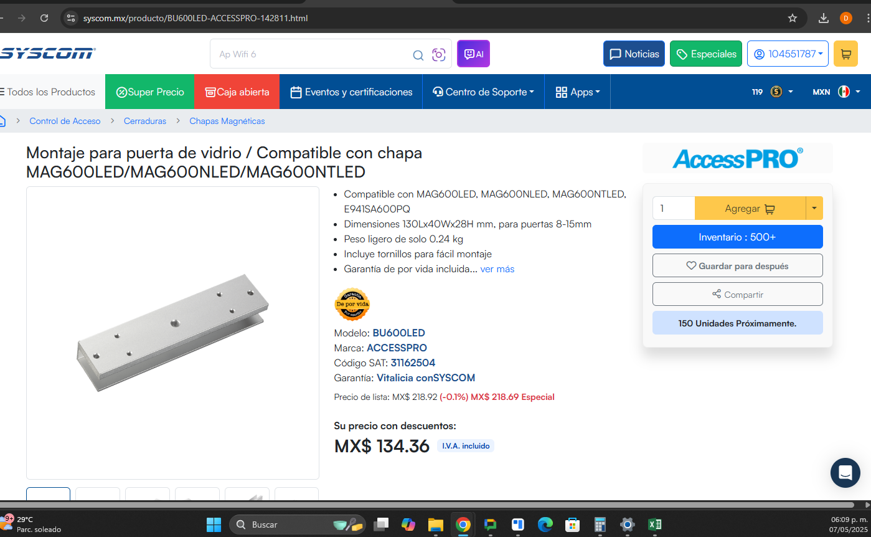This screenshot has width=871, height=537.
Task: Click the ver más link
Action: [497, 269]
